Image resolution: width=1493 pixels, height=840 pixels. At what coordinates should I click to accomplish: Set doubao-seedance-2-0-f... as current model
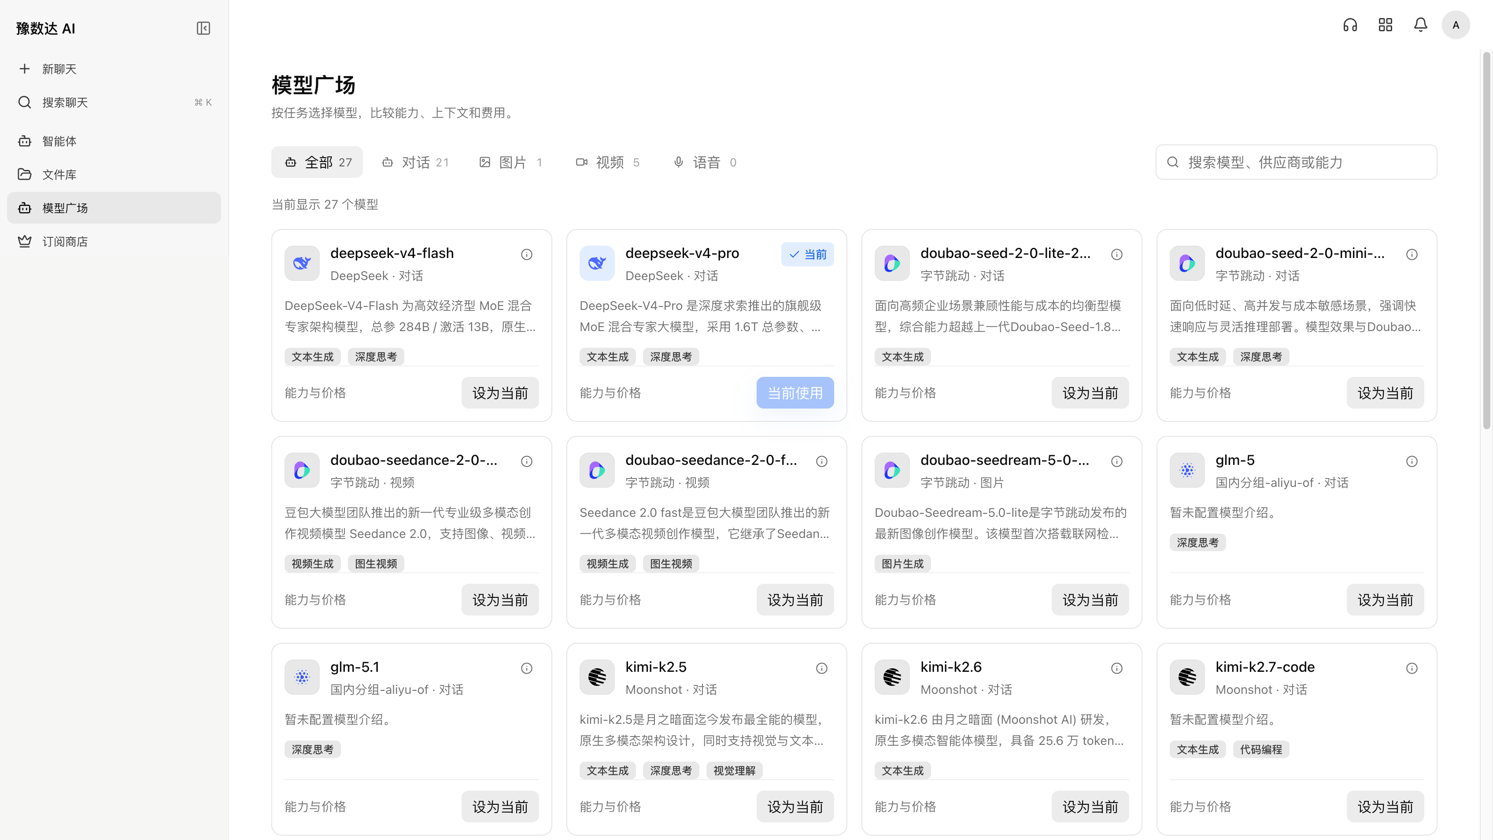(795, 600)
